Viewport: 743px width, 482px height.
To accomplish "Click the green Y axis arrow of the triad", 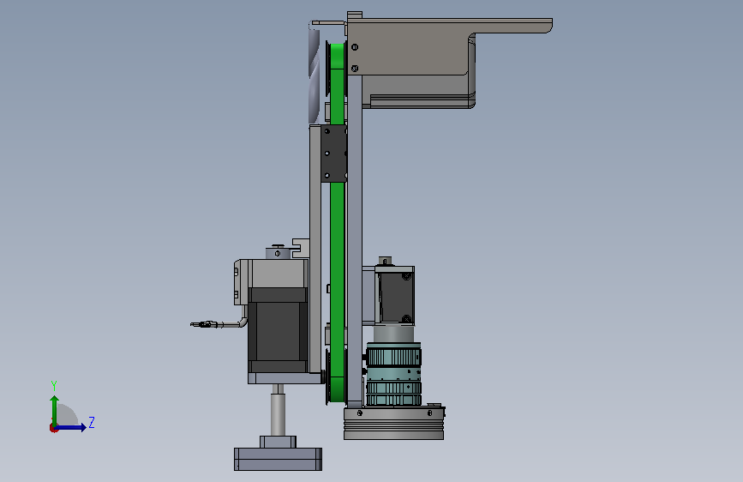I will [x=55, y=410].
